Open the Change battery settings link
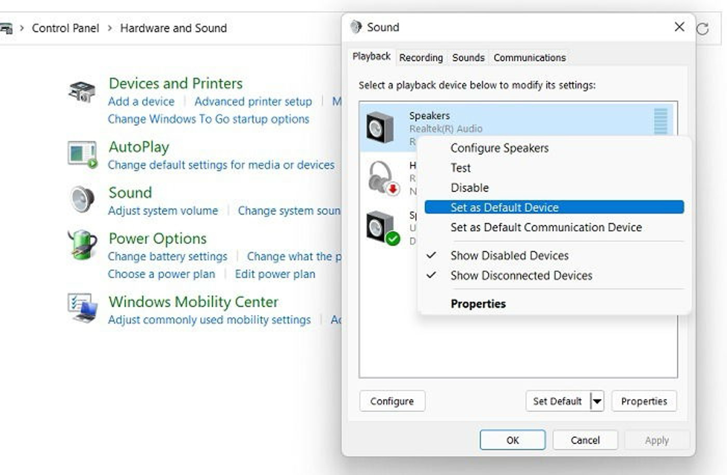 168,256
